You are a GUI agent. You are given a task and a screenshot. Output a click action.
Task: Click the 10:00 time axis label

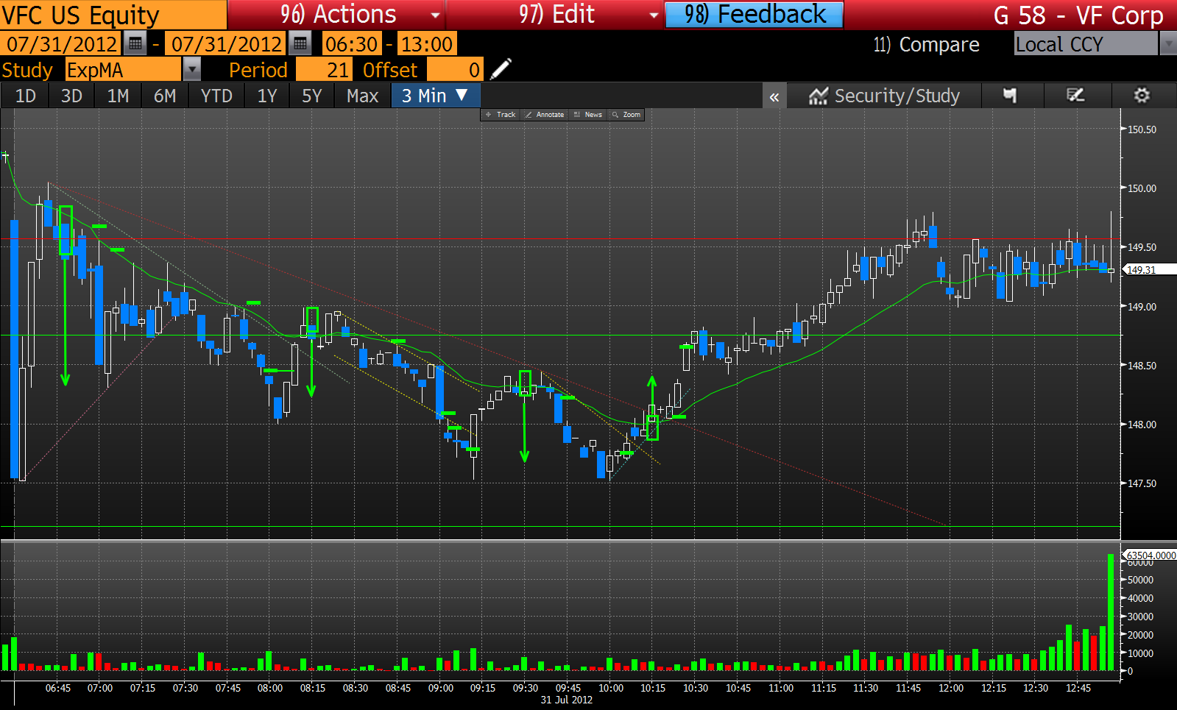pyautogui.click(x=611, y=688)
